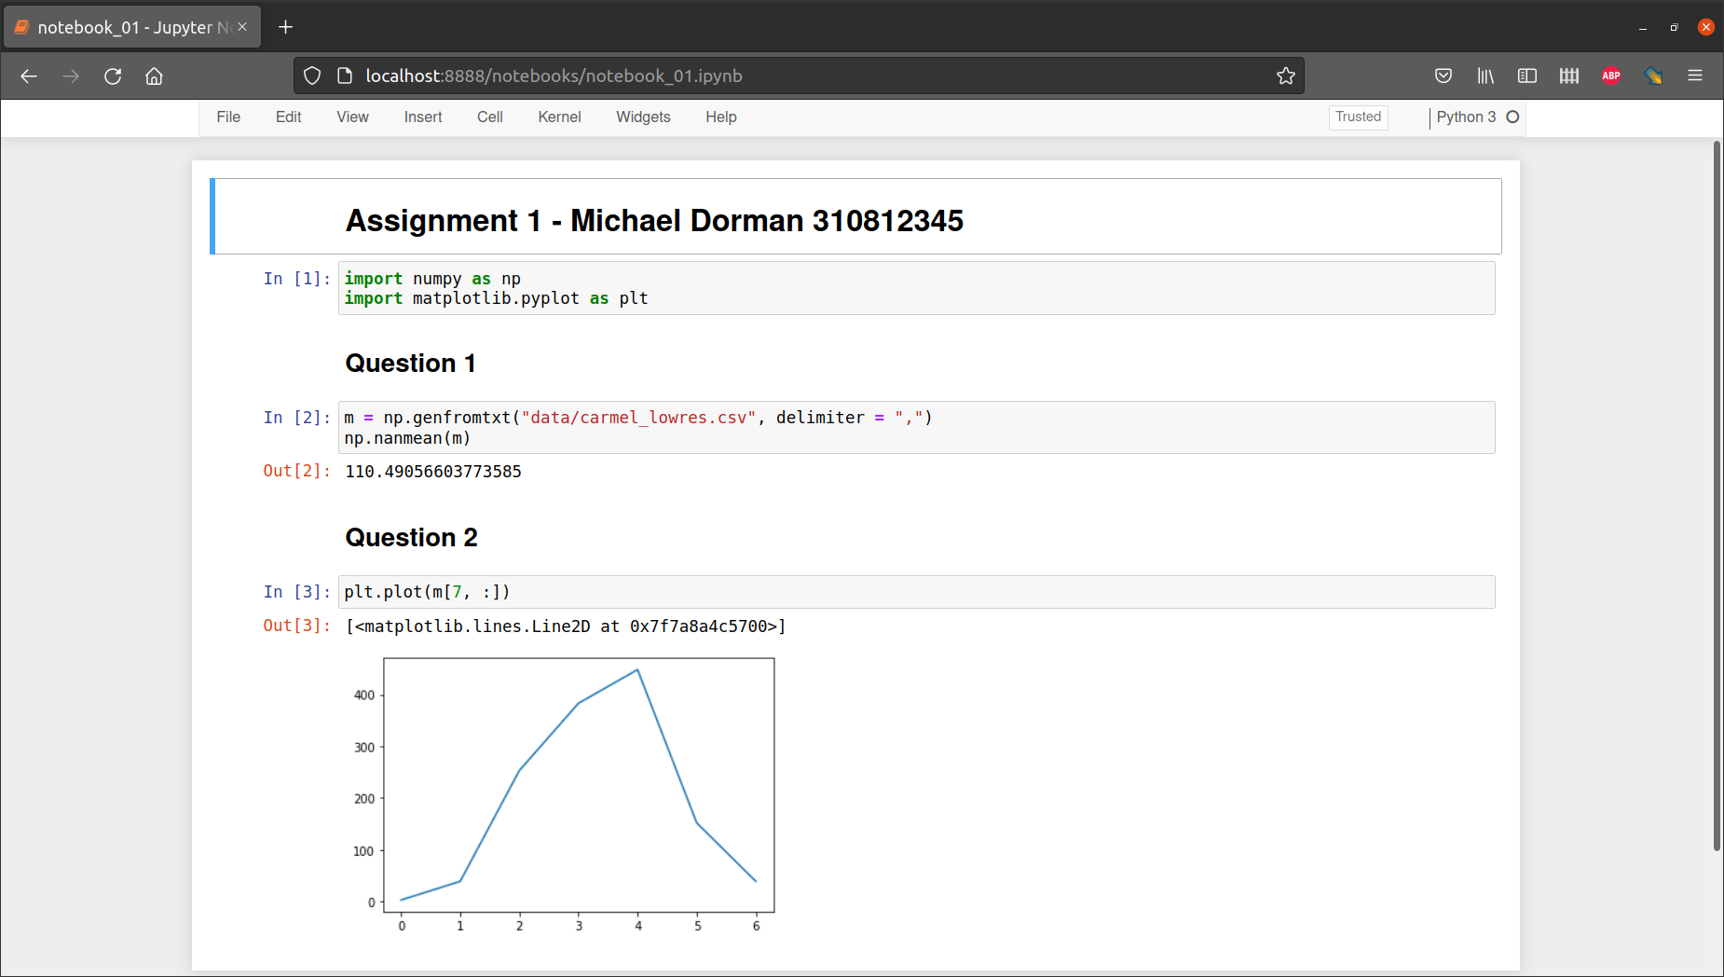Open the Insert menu
Screen dimensions: 1724x977
(x=423, y=117)
